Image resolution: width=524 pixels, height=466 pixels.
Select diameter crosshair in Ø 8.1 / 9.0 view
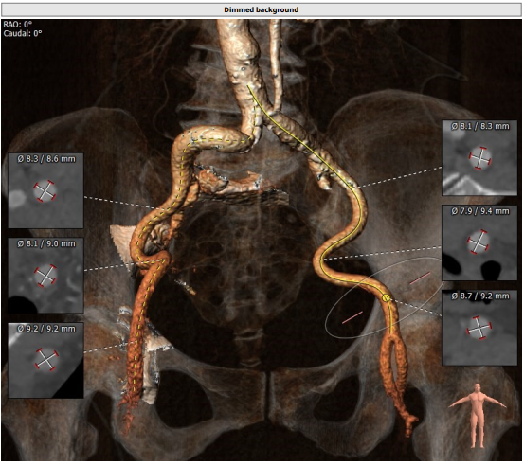(x=45, y=276)
